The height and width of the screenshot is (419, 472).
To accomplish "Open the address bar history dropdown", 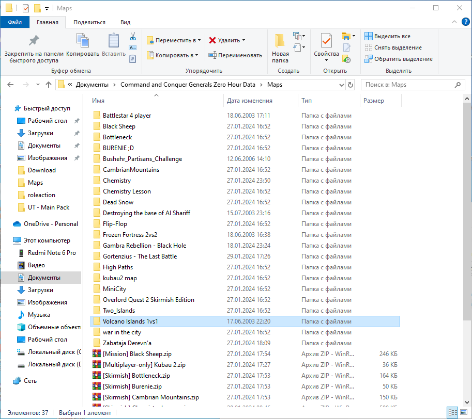I will (x=342, y=85).
